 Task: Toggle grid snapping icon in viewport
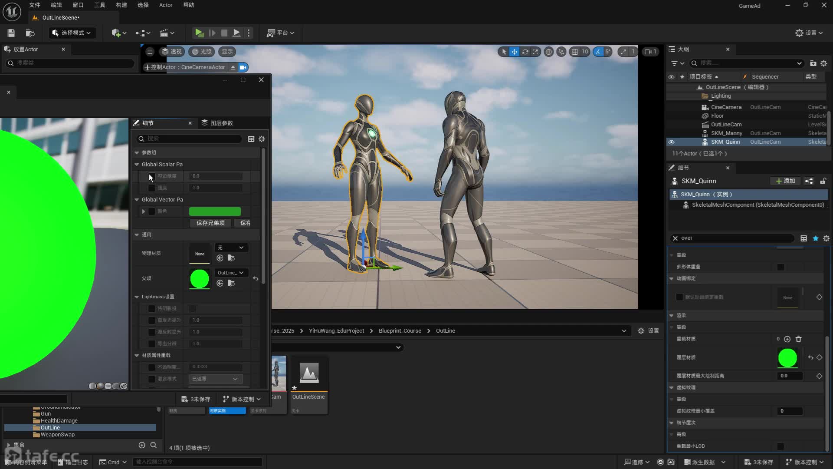(x=574, y=52)
